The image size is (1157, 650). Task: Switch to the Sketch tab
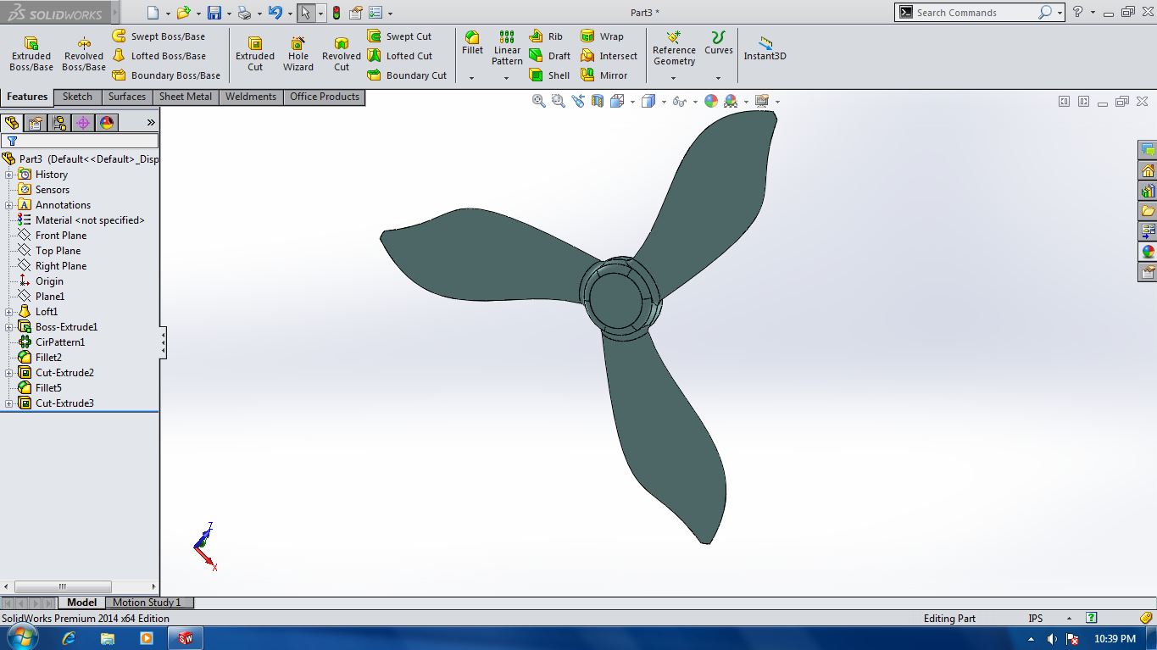(x=77, y=97)
